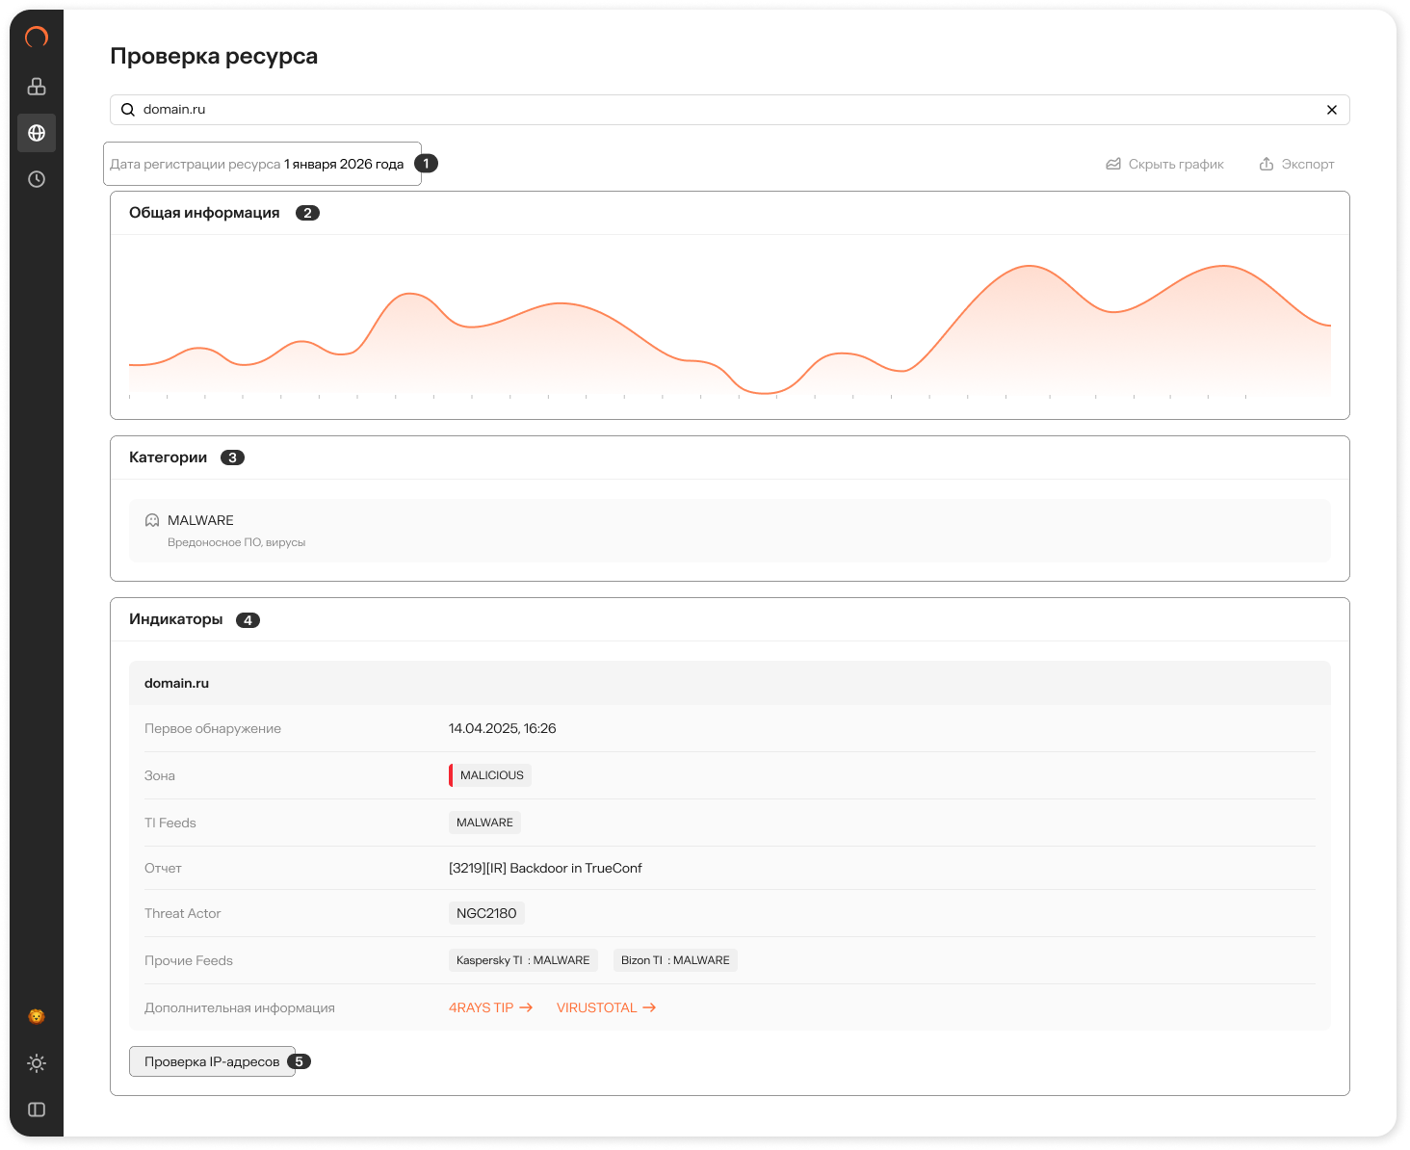Open the clock history icon in sidebar
The height and width of the screenshot is (1150, 1410).
(x=37, y=179)
